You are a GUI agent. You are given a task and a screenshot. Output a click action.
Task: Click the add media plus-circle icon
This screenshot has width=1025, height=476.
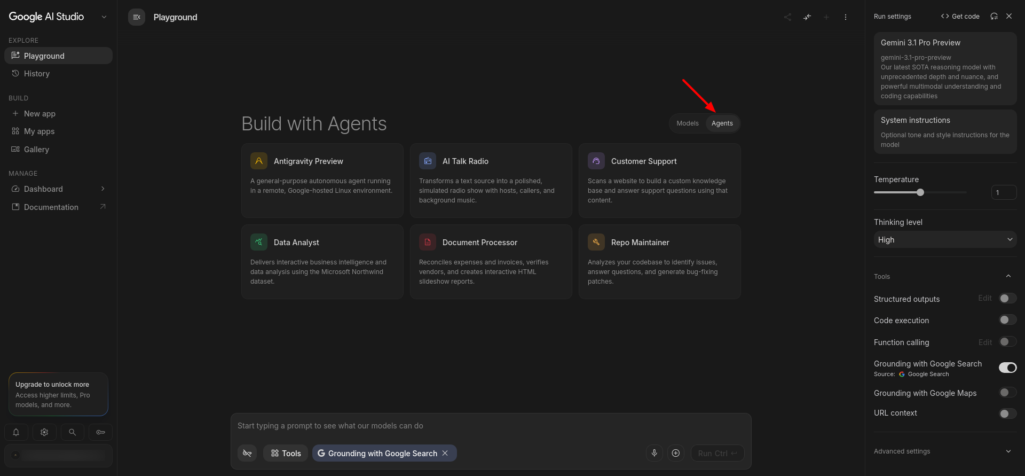tap(676, 453)
